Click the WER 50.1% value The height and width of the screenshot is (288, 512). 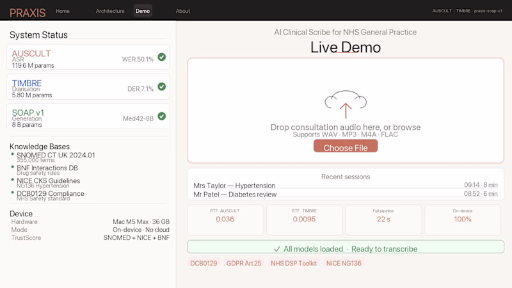[138, 59]
